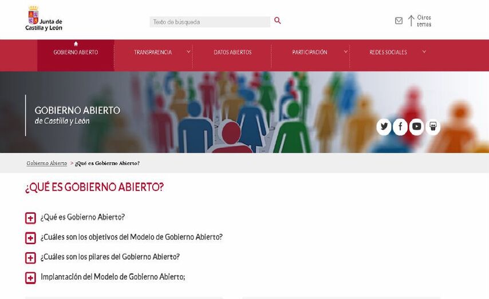Open the Twitter profile icon
The width and height of the screenshot is (489, 299).
384,126
